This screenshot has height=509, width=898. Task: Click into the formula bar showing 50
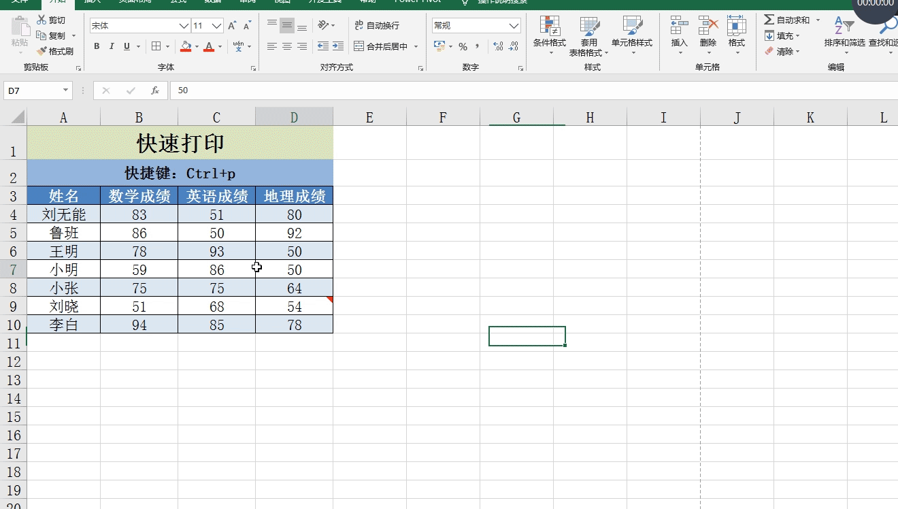click(534, 91)
